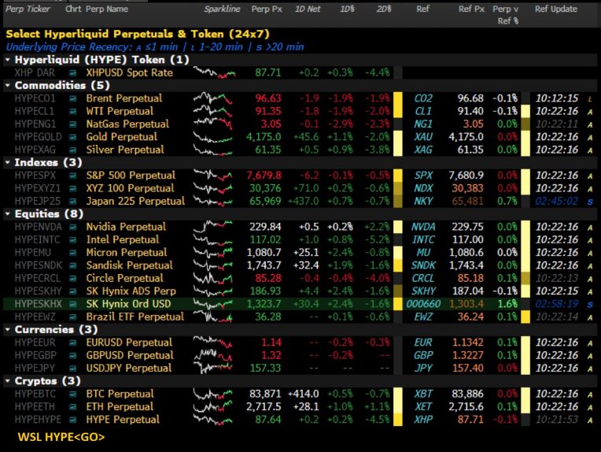Click SK Hynix Ord Perp v Ref 1.6%
Image resolution: width=601 pixels, height=452 pixels.
click(507, 304)
